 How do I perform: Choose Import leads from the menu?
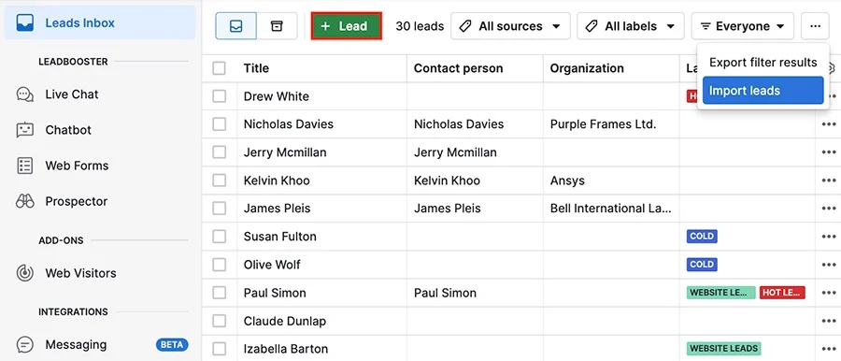point(763,90)
